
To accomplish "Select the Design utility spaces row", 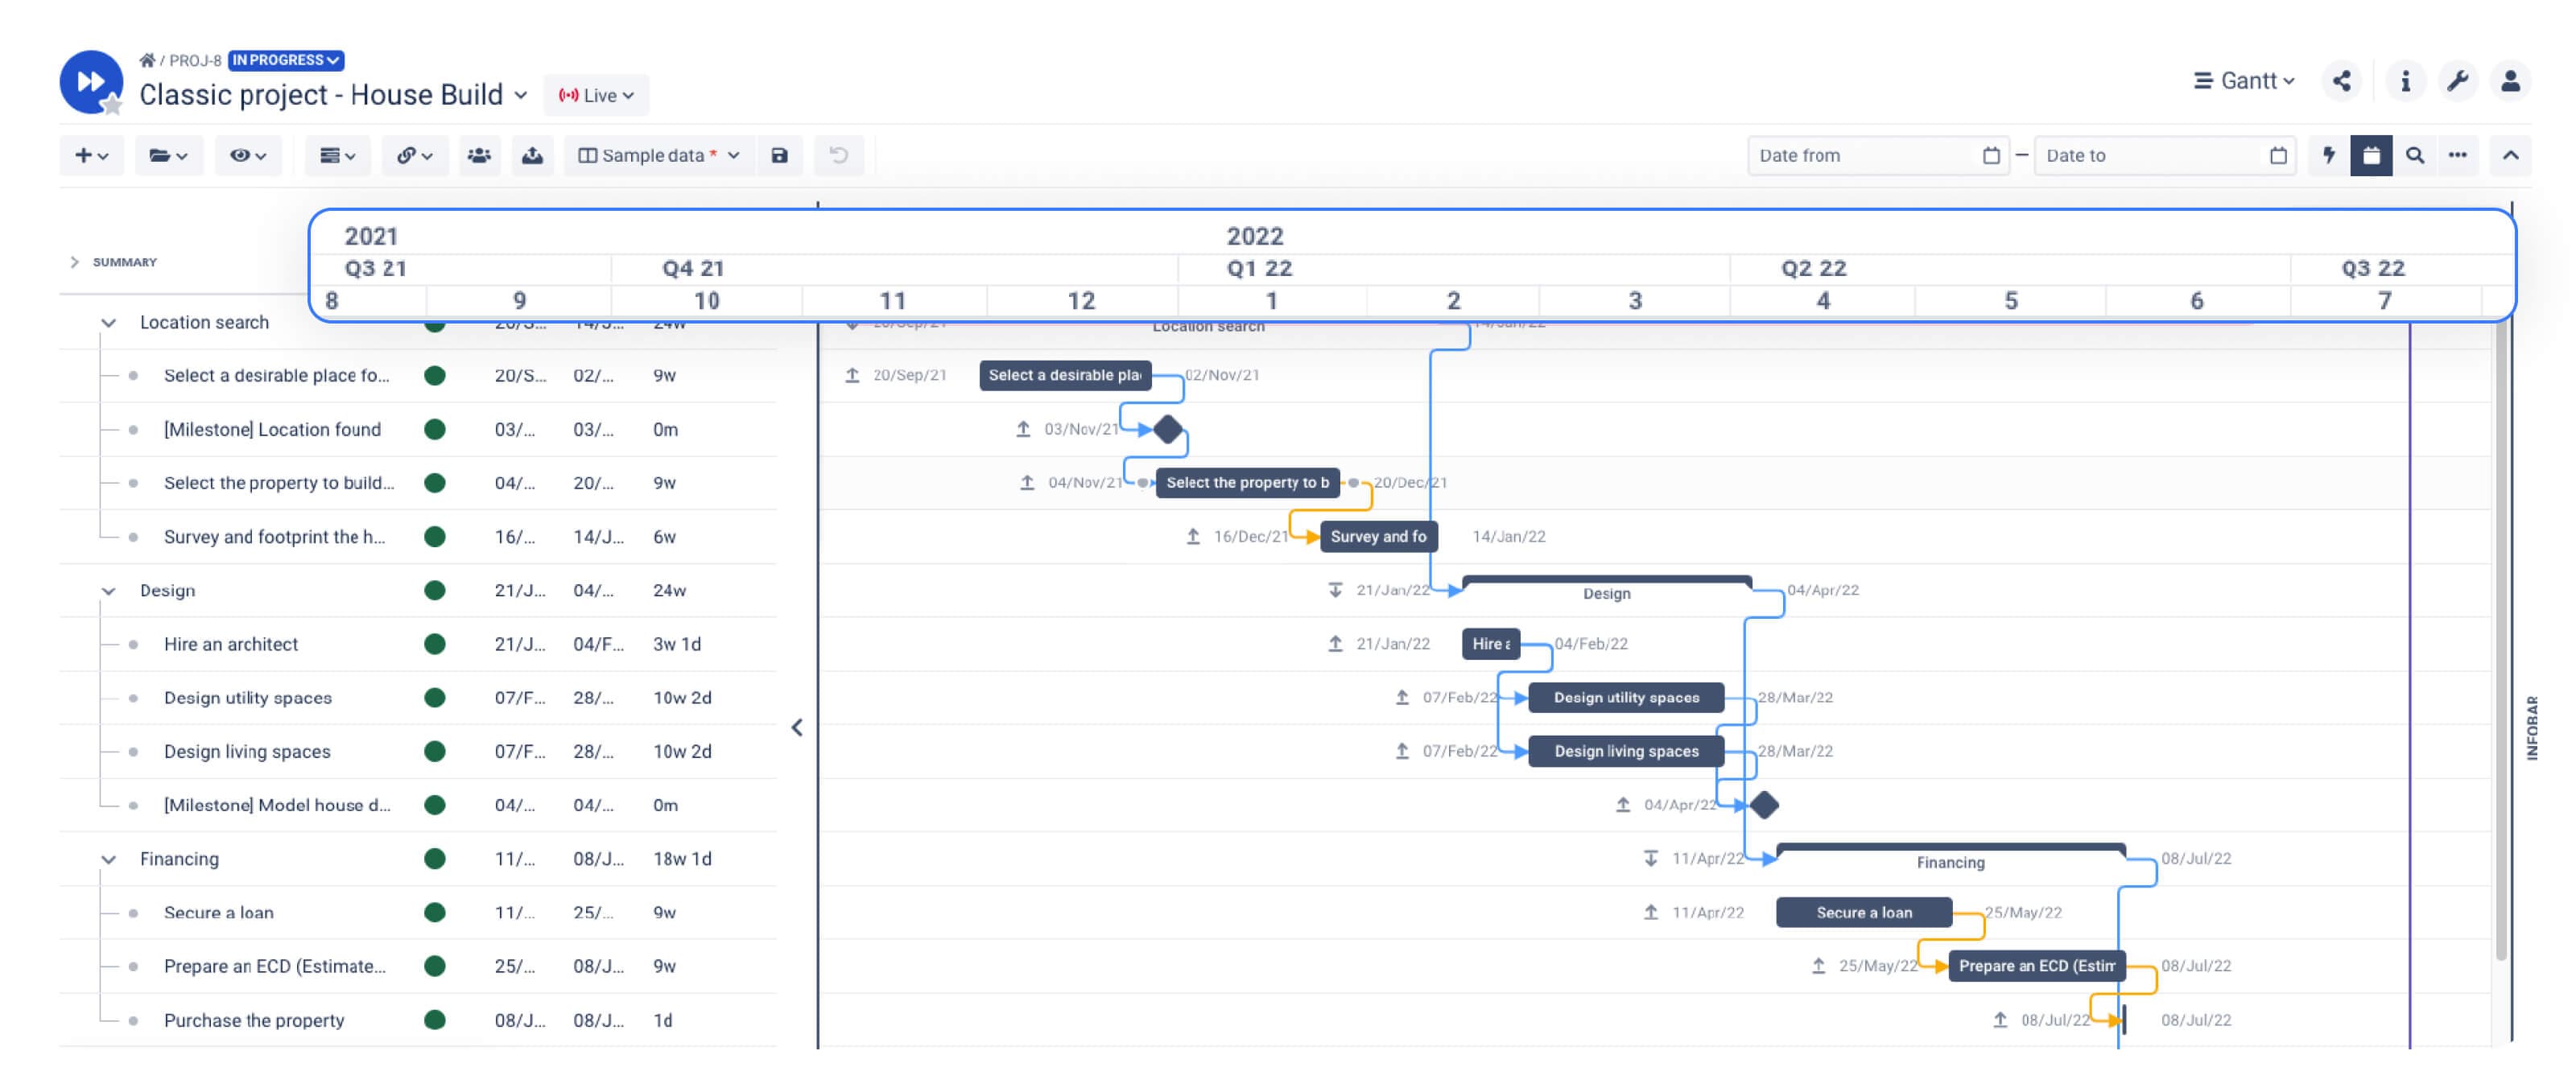I will (418, 698).
